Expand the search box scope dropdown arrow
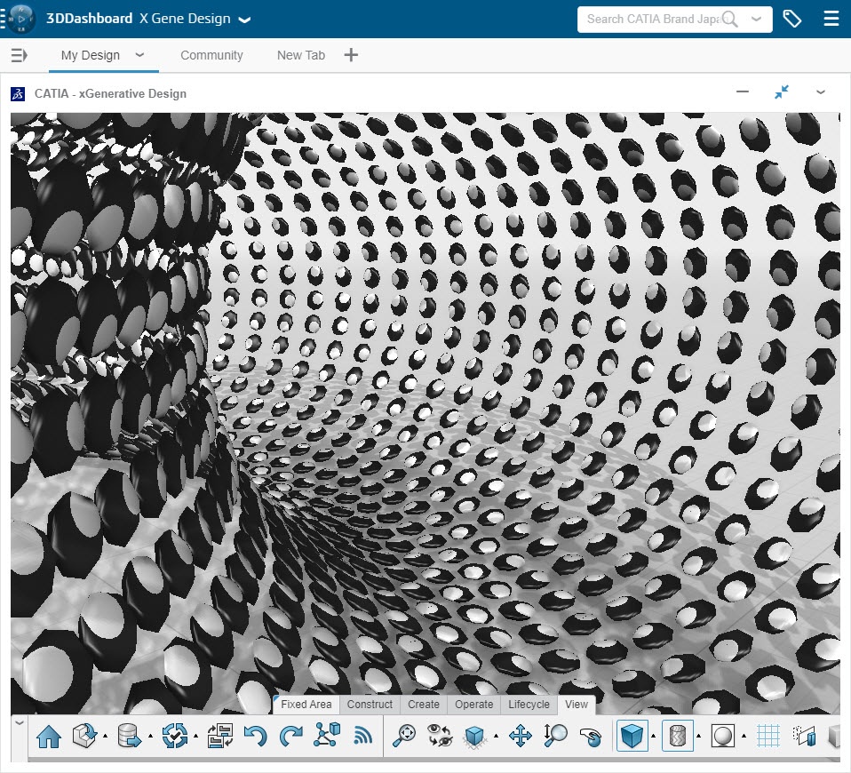 pos(756,19)
